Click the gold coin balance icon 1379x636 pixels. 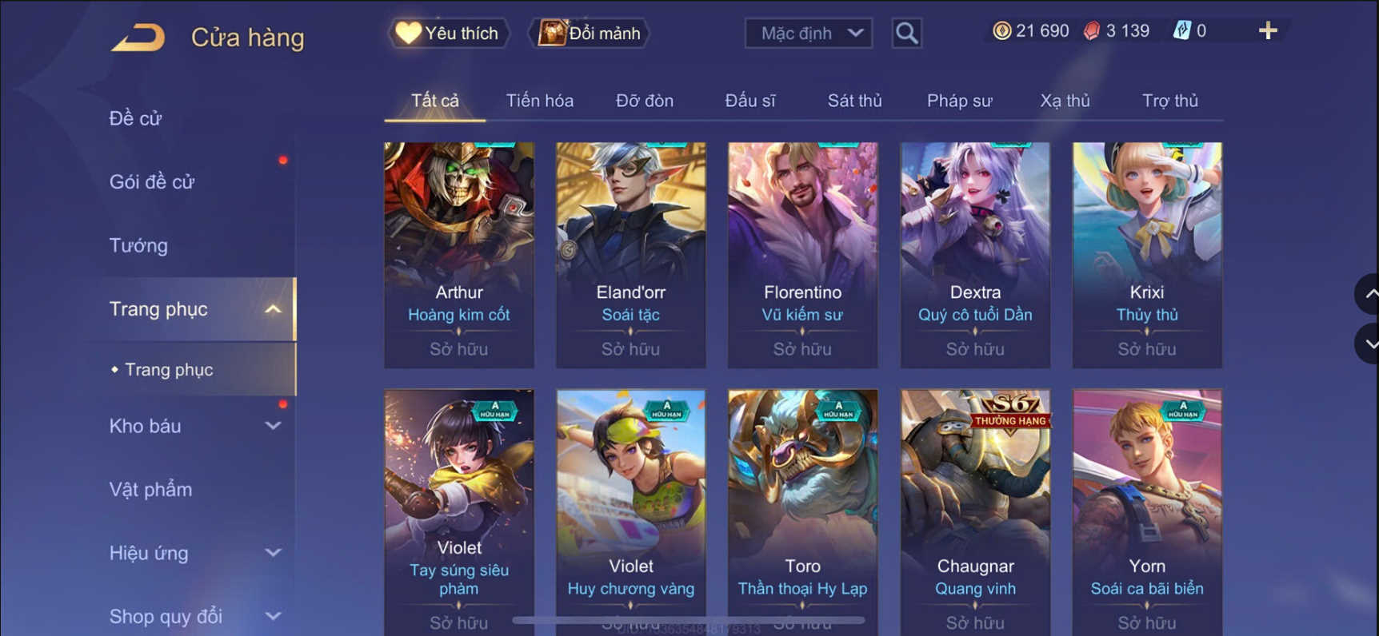click(1001, 31)
